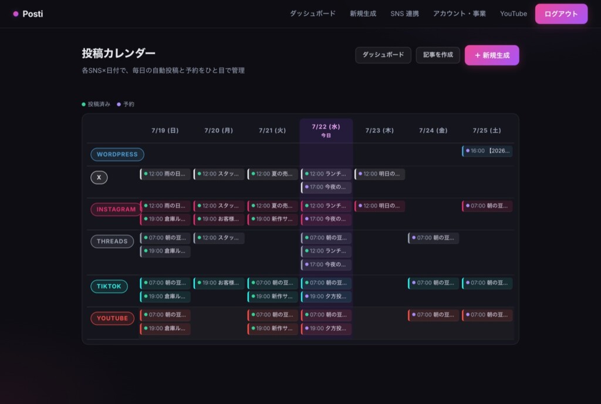Open the YouTube 19:00 夕方投 post on 7/22
This screenshot has width=601, height=404.
point(326,328)
